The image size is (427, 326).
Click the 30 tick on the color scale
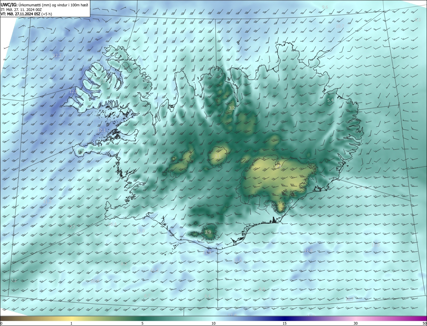356,323
